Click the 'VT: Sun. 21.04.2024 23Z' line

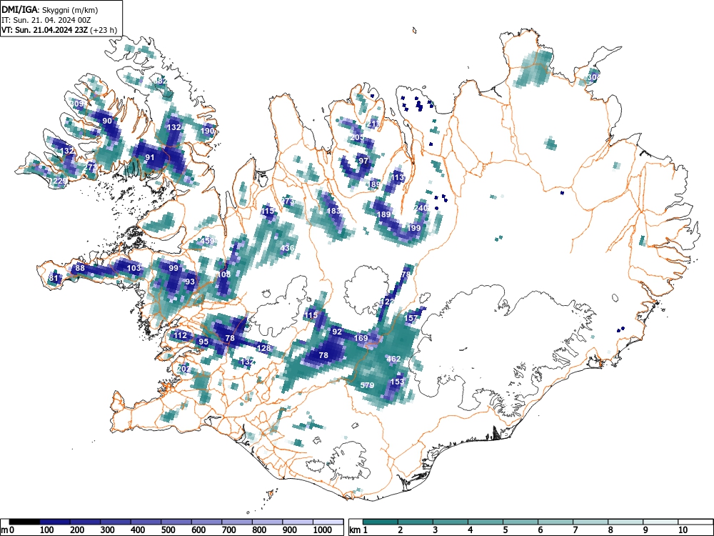coord(45,31)
